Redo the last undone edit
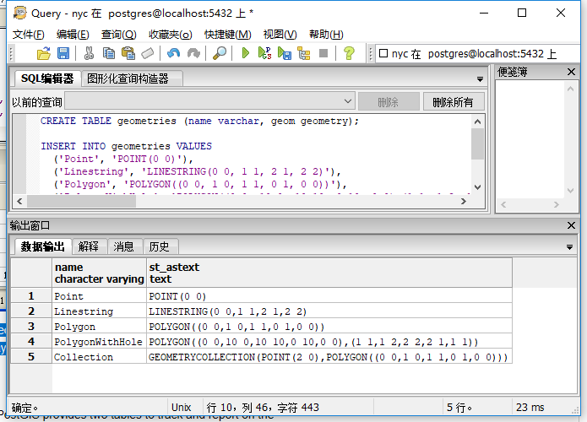 pos(193,53)
